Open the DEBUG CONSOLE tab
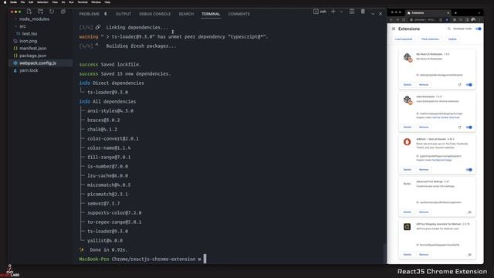The image size is (494, 278). coord(154,14)
